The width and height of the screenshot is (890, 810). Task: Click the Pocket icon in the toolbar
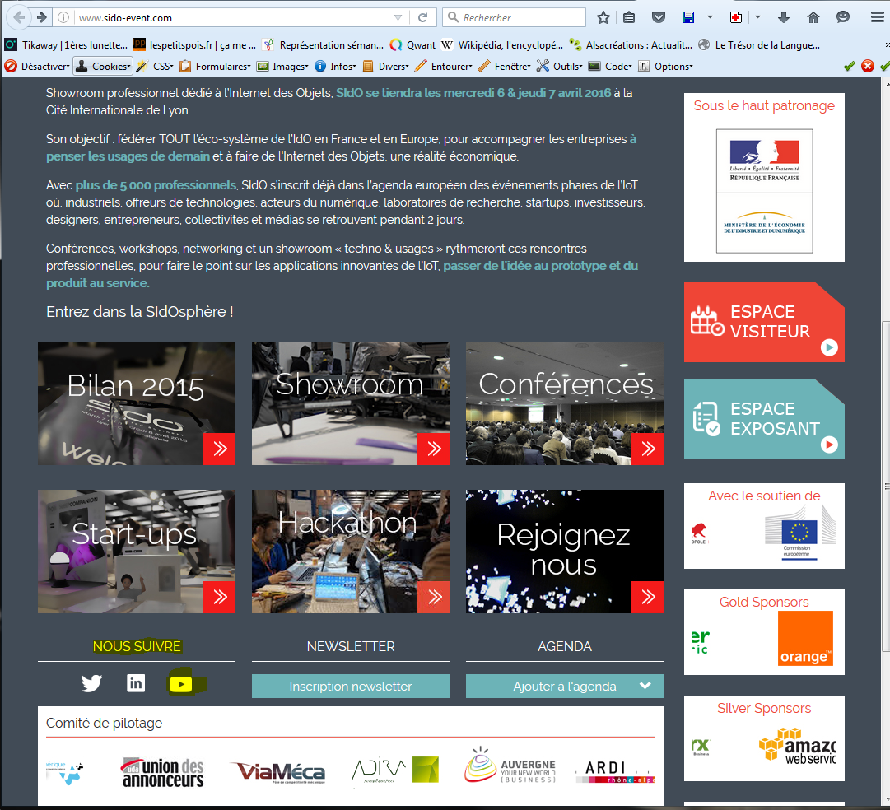pyautogui.click(x=659, y=17)
